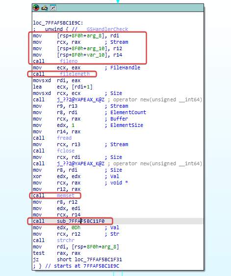Select line 'mov [rsp+8F0h+arg_8], rdi'
The image size is (231, 276).
tap(76, 36)
